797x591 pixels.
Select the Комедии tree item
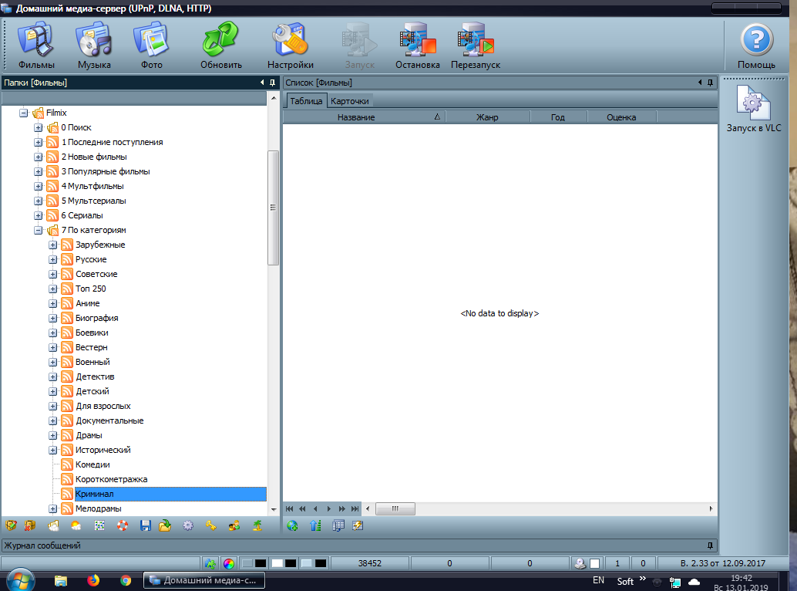[x=92, y=464]
